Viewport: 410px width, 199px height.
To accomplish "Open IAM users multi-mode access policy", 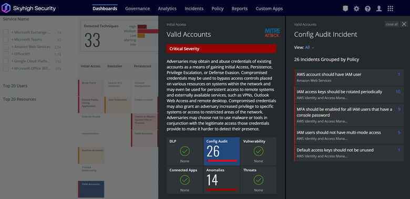I will pos(349,135).
